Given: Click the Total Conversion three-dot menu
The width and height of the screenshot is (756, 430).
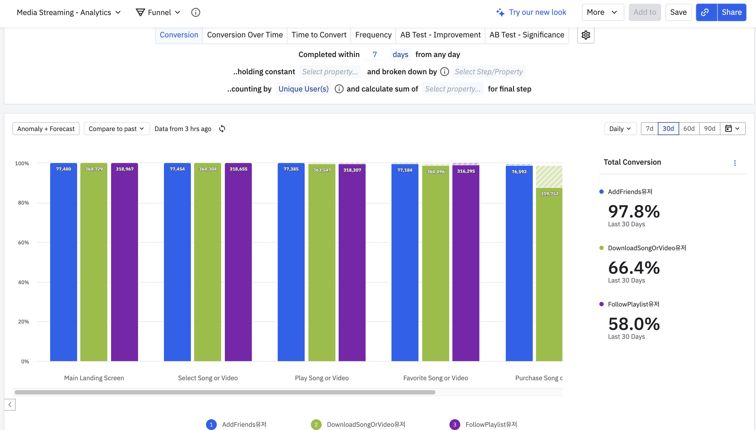Looking at the screenshot, I should point(735,163).
